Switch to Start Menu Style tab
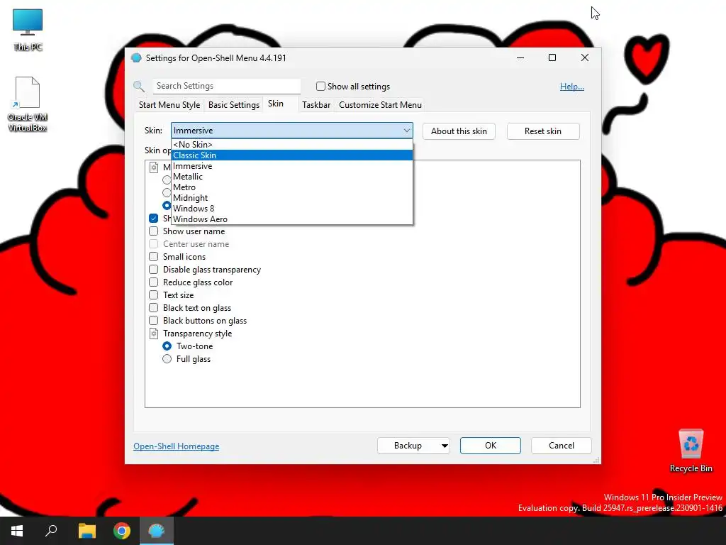This screenshot has width=726, height=545. (169, 105)
